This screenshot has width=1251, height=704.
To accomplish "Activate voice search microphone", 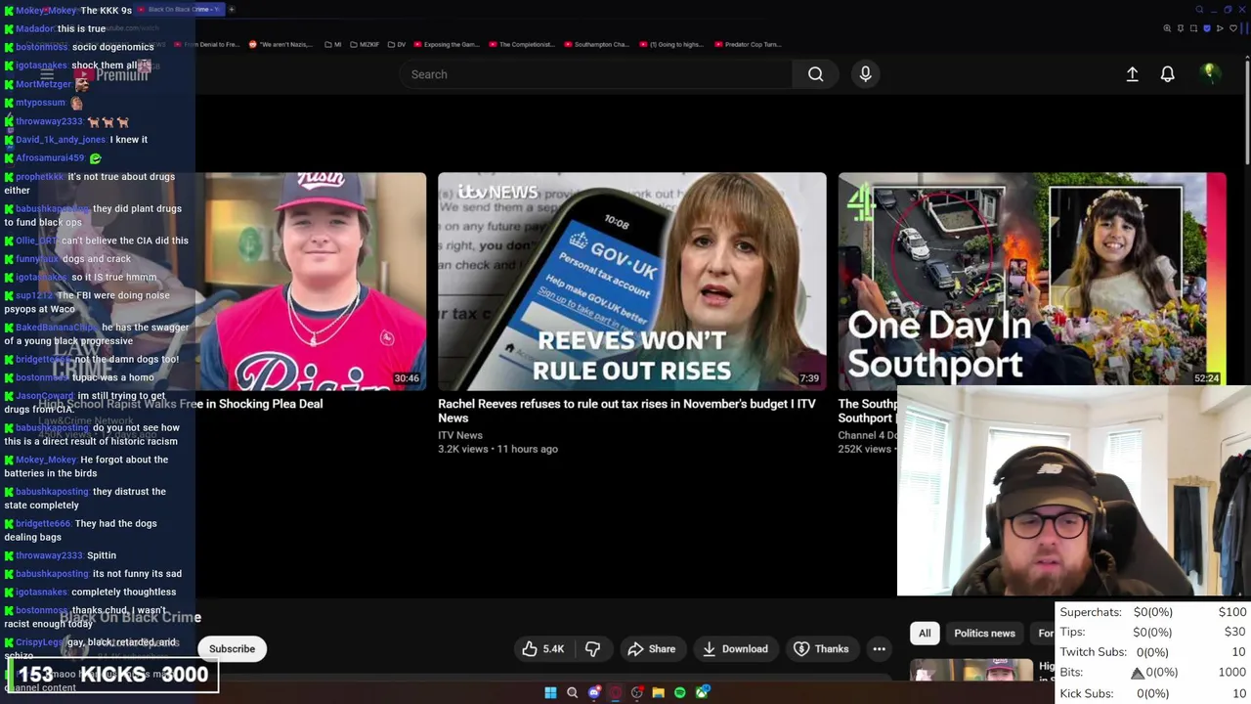I will (x=865, y=74).
